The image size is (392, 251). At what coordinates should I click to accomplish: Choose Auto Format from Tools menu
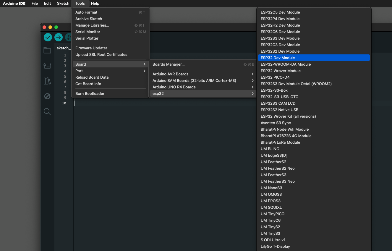111,12
